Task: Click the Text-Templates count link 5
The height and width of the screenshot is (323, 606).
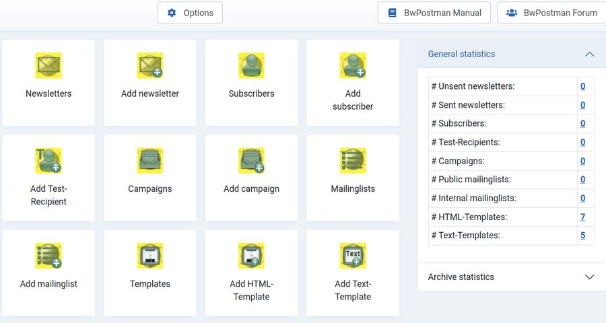Action: [582, 236]
